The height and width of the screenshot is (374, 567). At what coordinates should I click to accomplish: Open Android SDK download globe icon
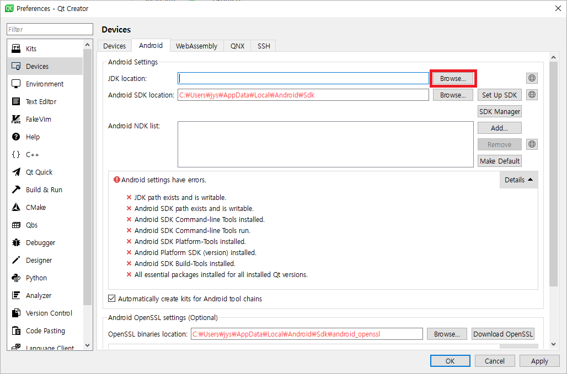[532, 95]
